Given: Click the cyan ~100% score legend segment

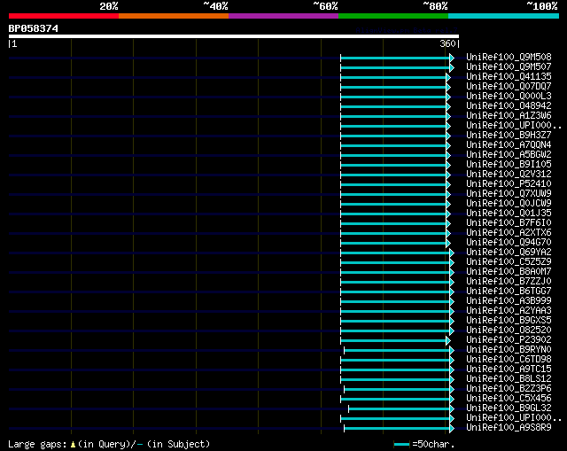Looking at the screenshot, I should [503, 16].
